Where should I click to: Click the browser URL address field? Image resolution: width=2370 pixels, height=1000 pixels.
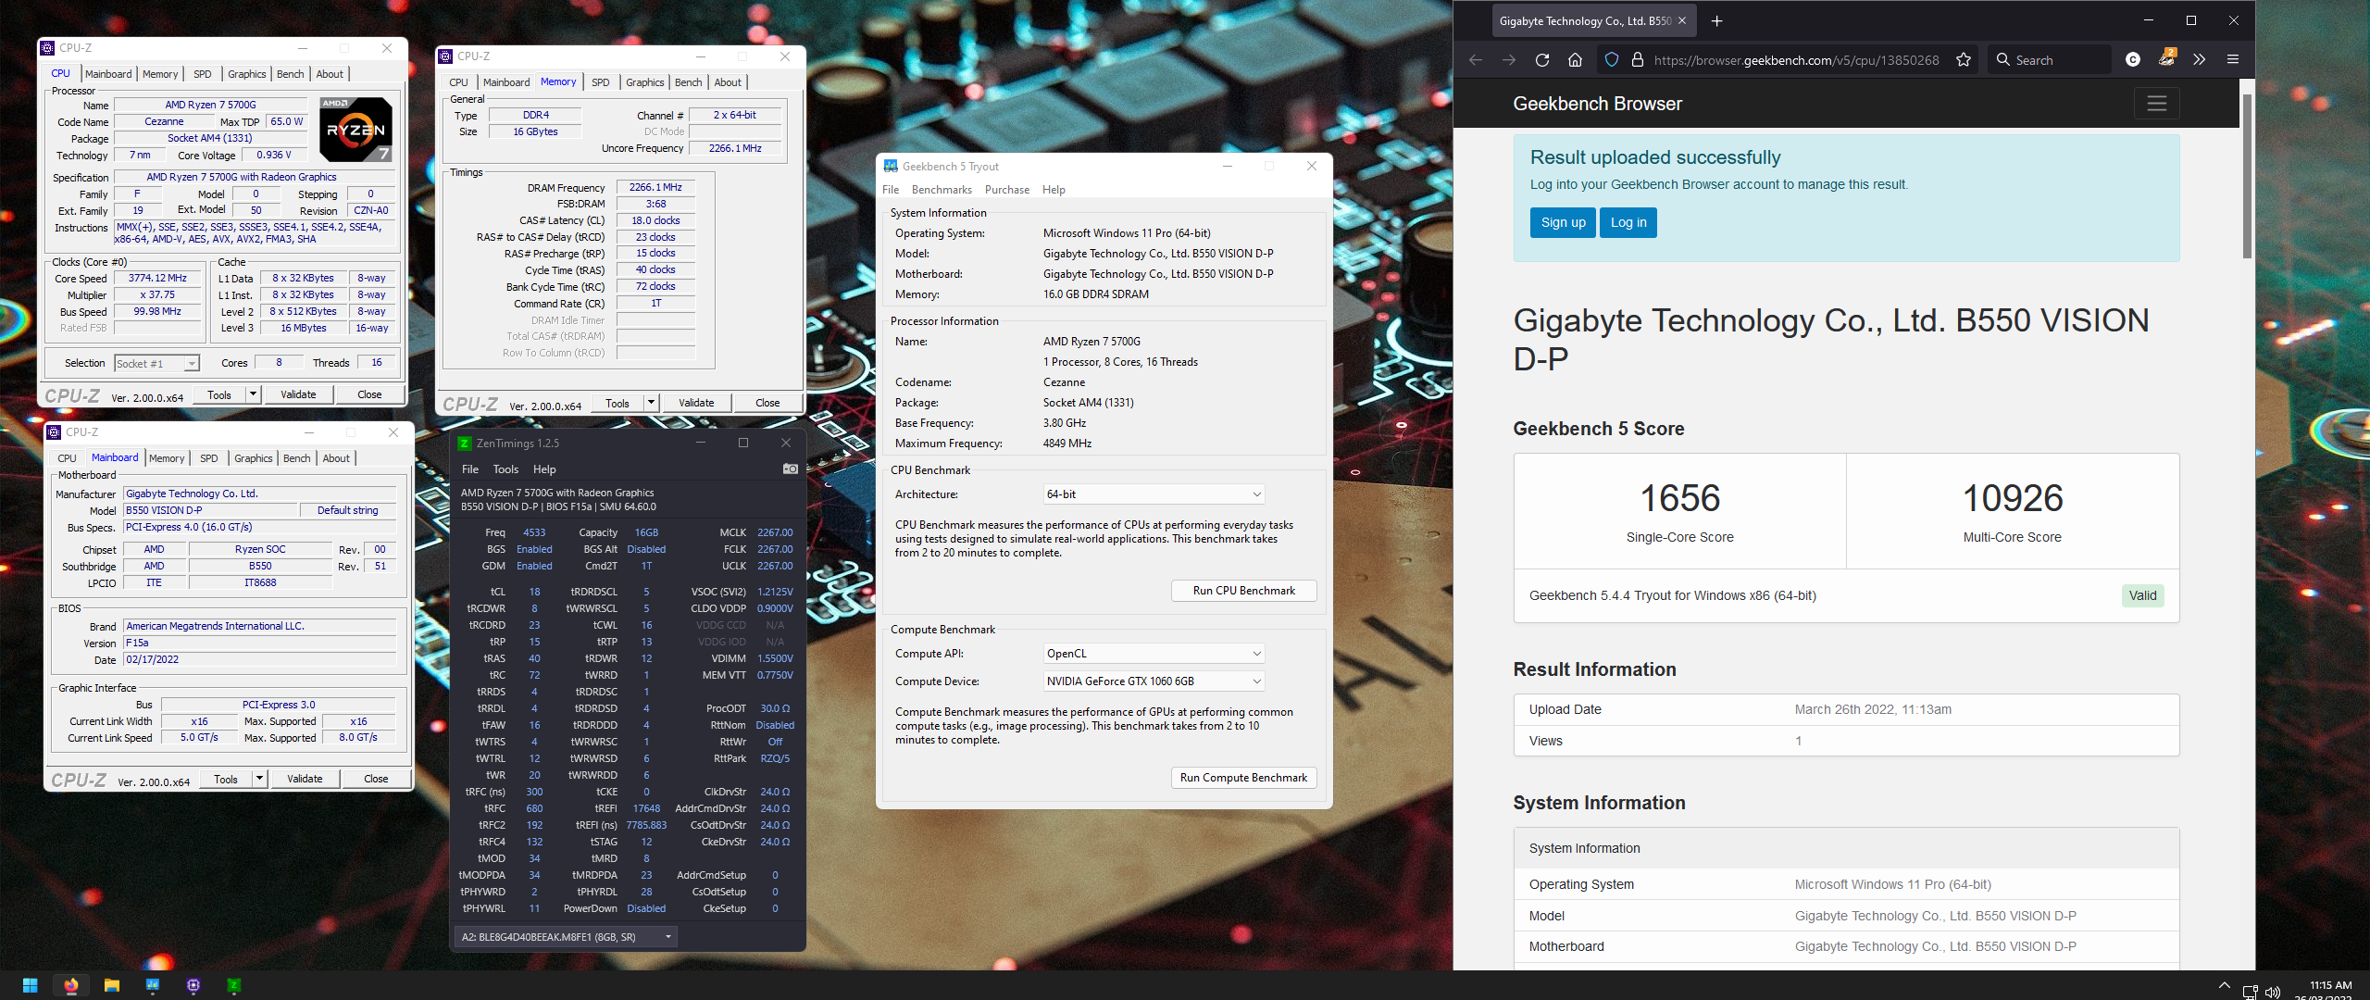(1795, 60)
